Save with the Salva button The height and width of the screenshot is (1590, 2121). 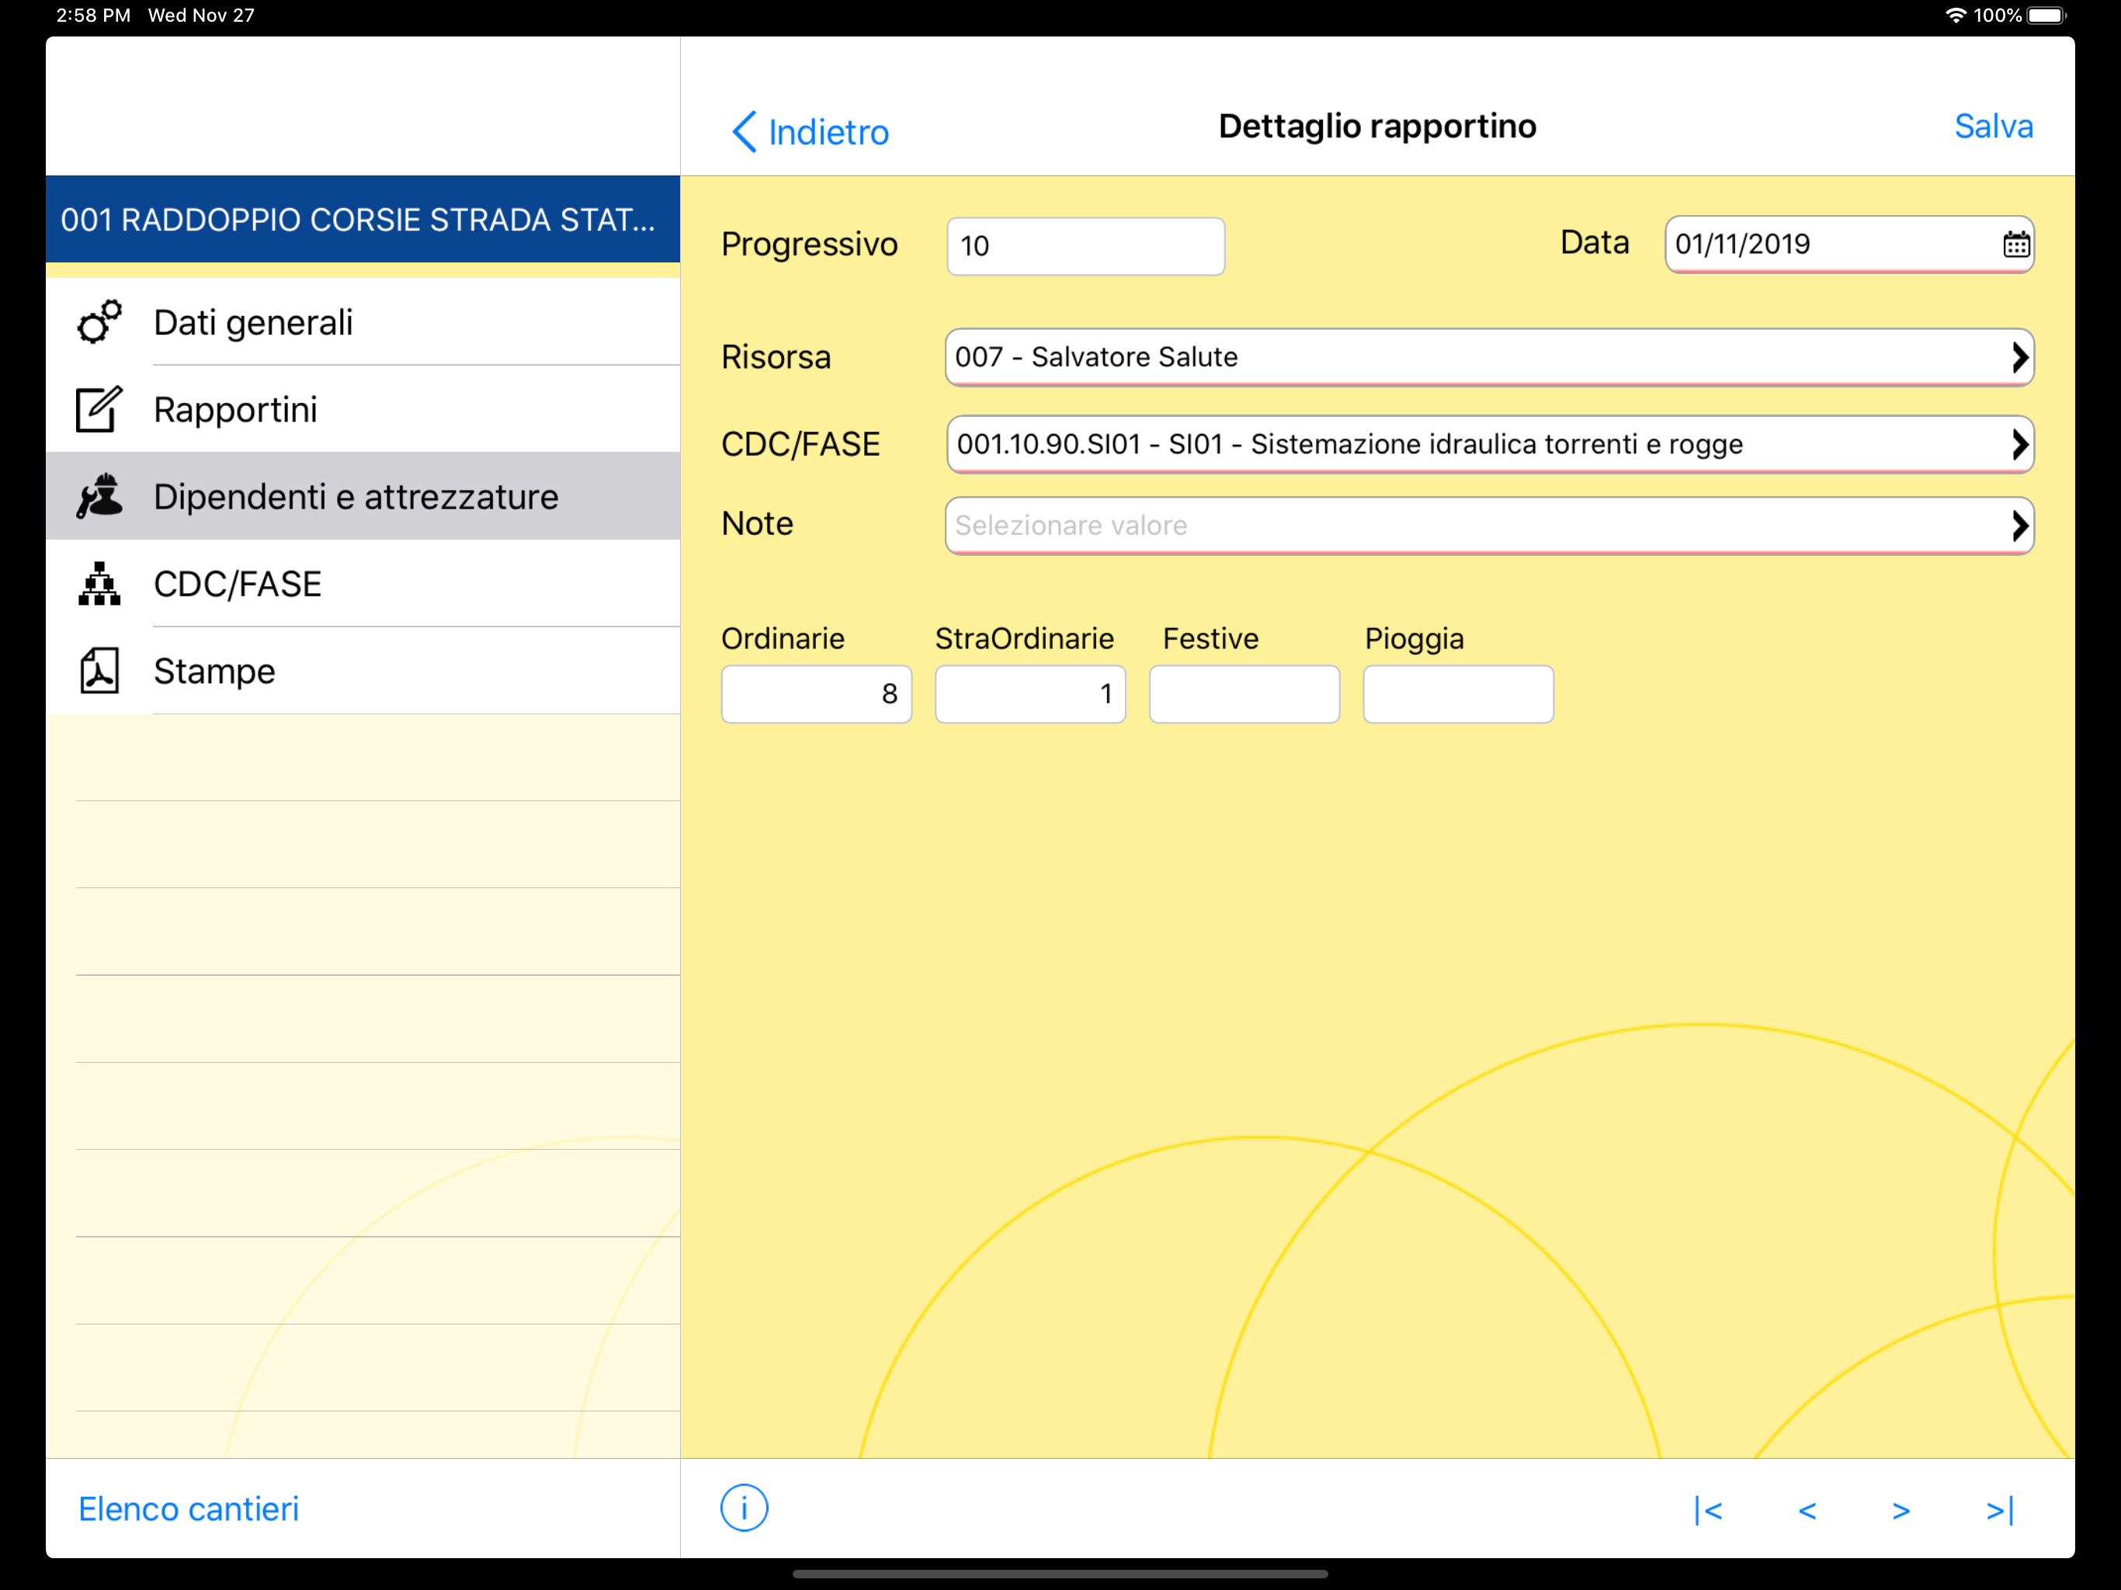(1994, 127)
